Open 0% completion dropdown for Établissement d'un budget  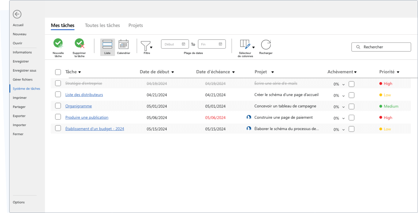(343, 130)
